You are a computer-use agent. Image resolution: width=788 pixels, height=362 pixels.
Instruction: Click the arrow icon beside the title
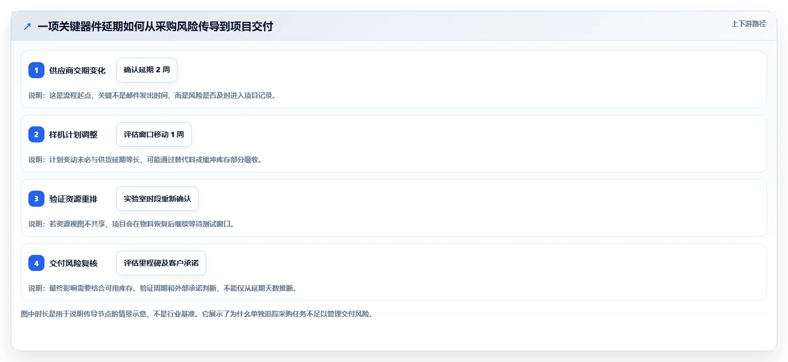(27, 27)
